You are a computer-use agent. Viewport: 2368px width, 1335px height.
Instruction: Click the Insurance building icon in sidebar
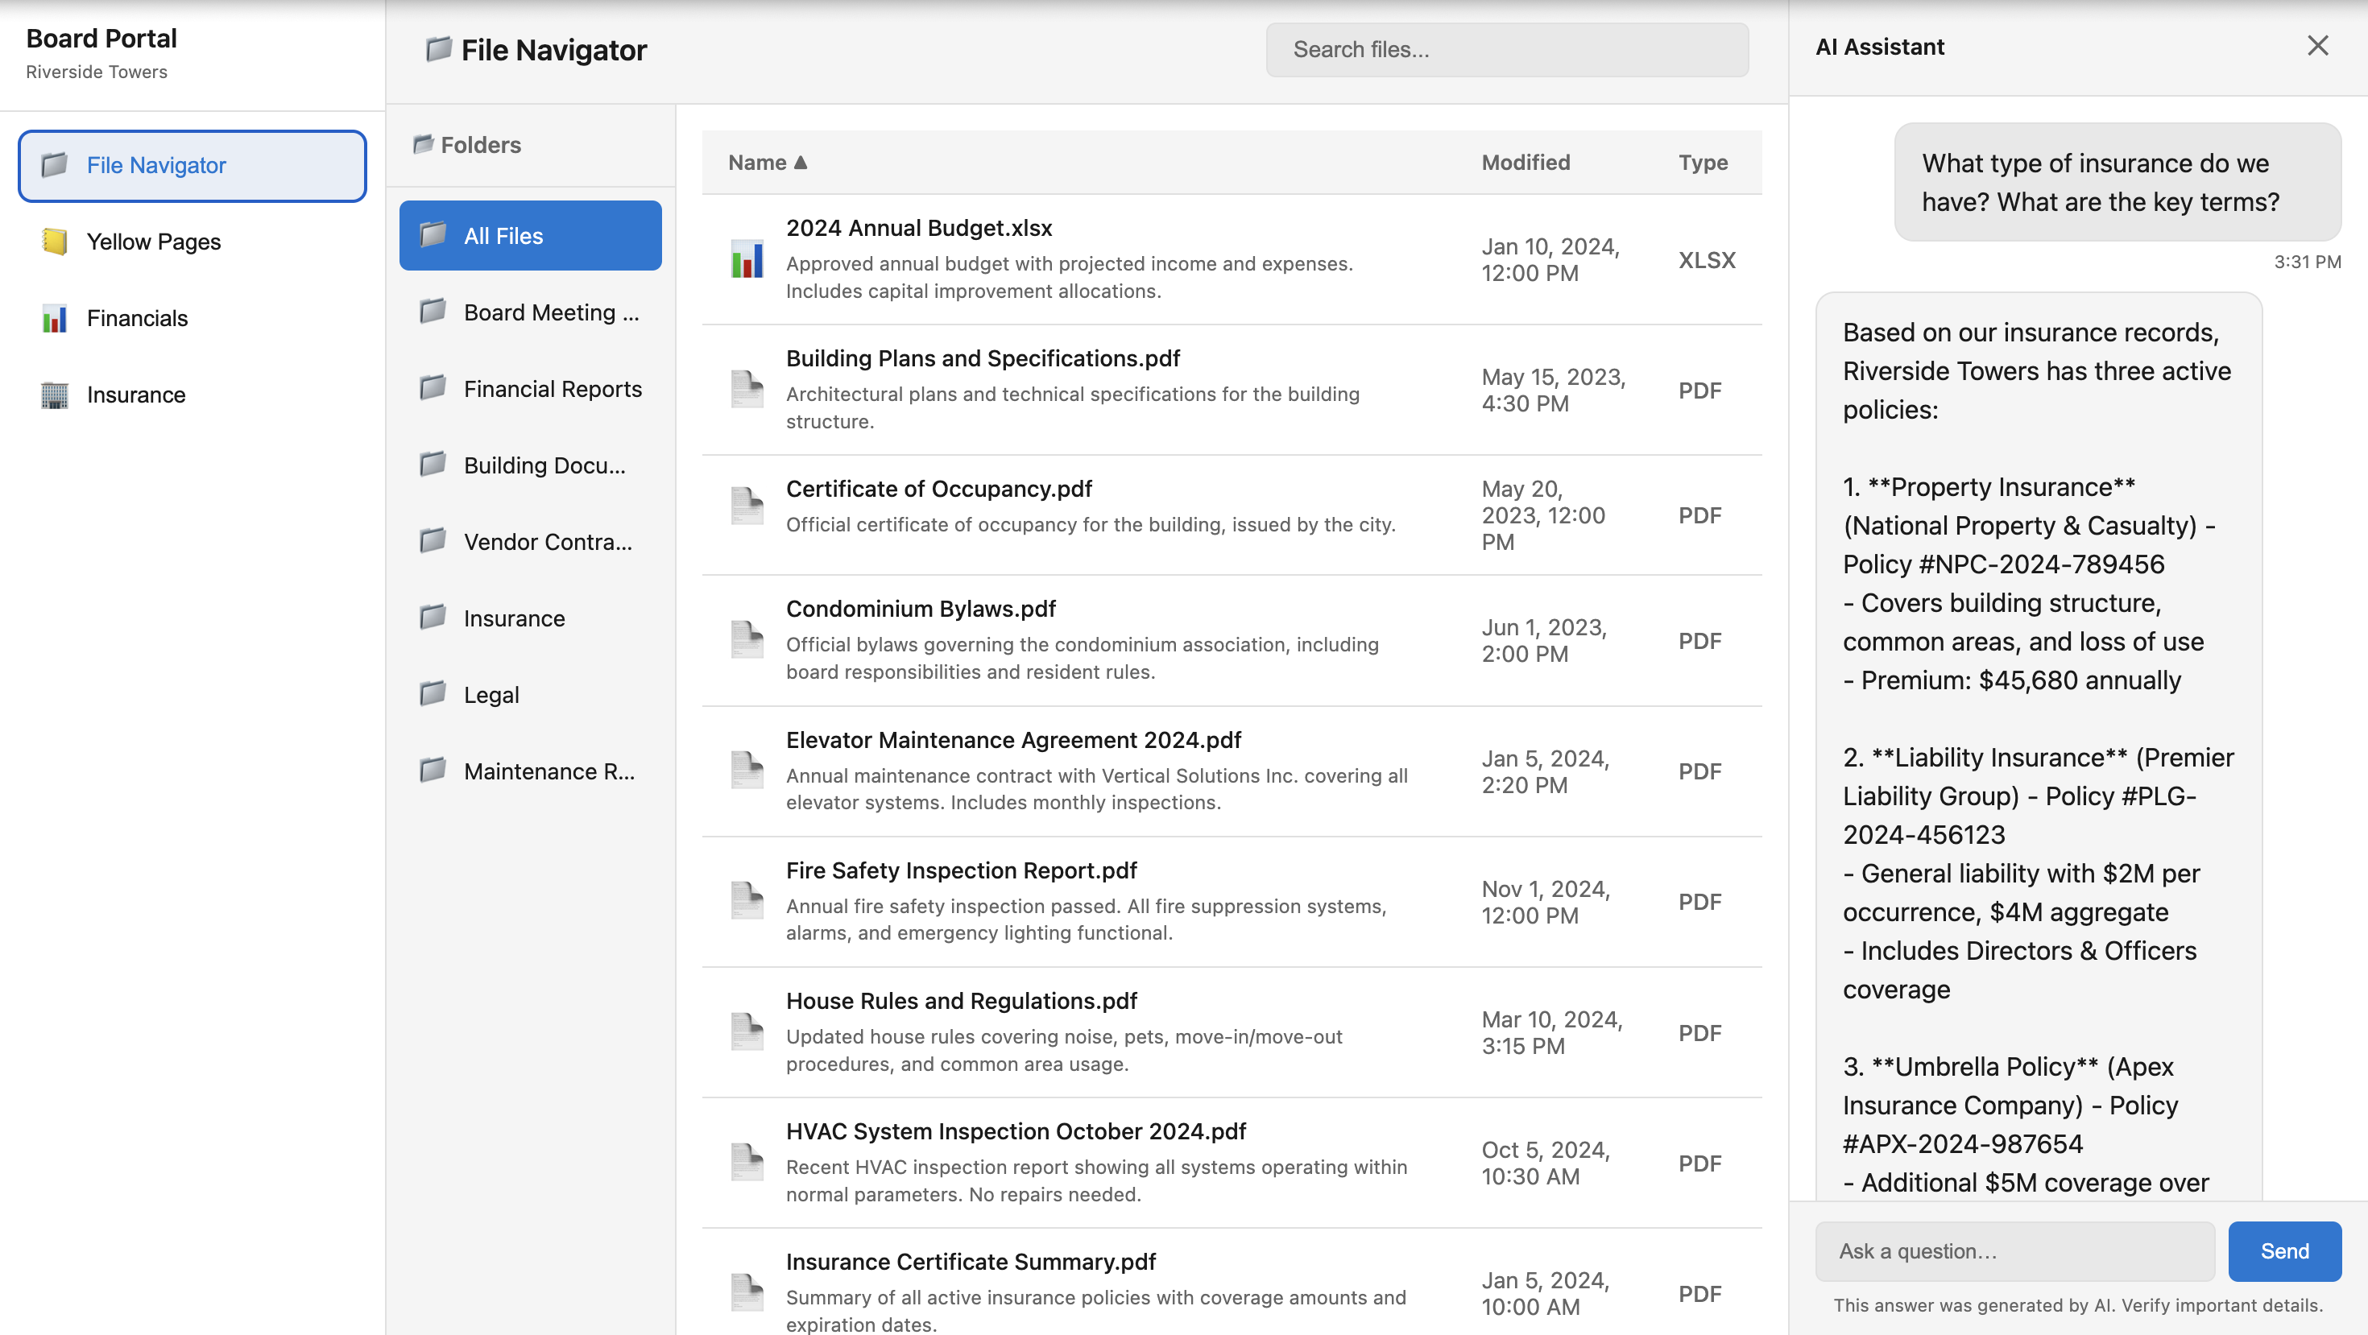point(54,395)
